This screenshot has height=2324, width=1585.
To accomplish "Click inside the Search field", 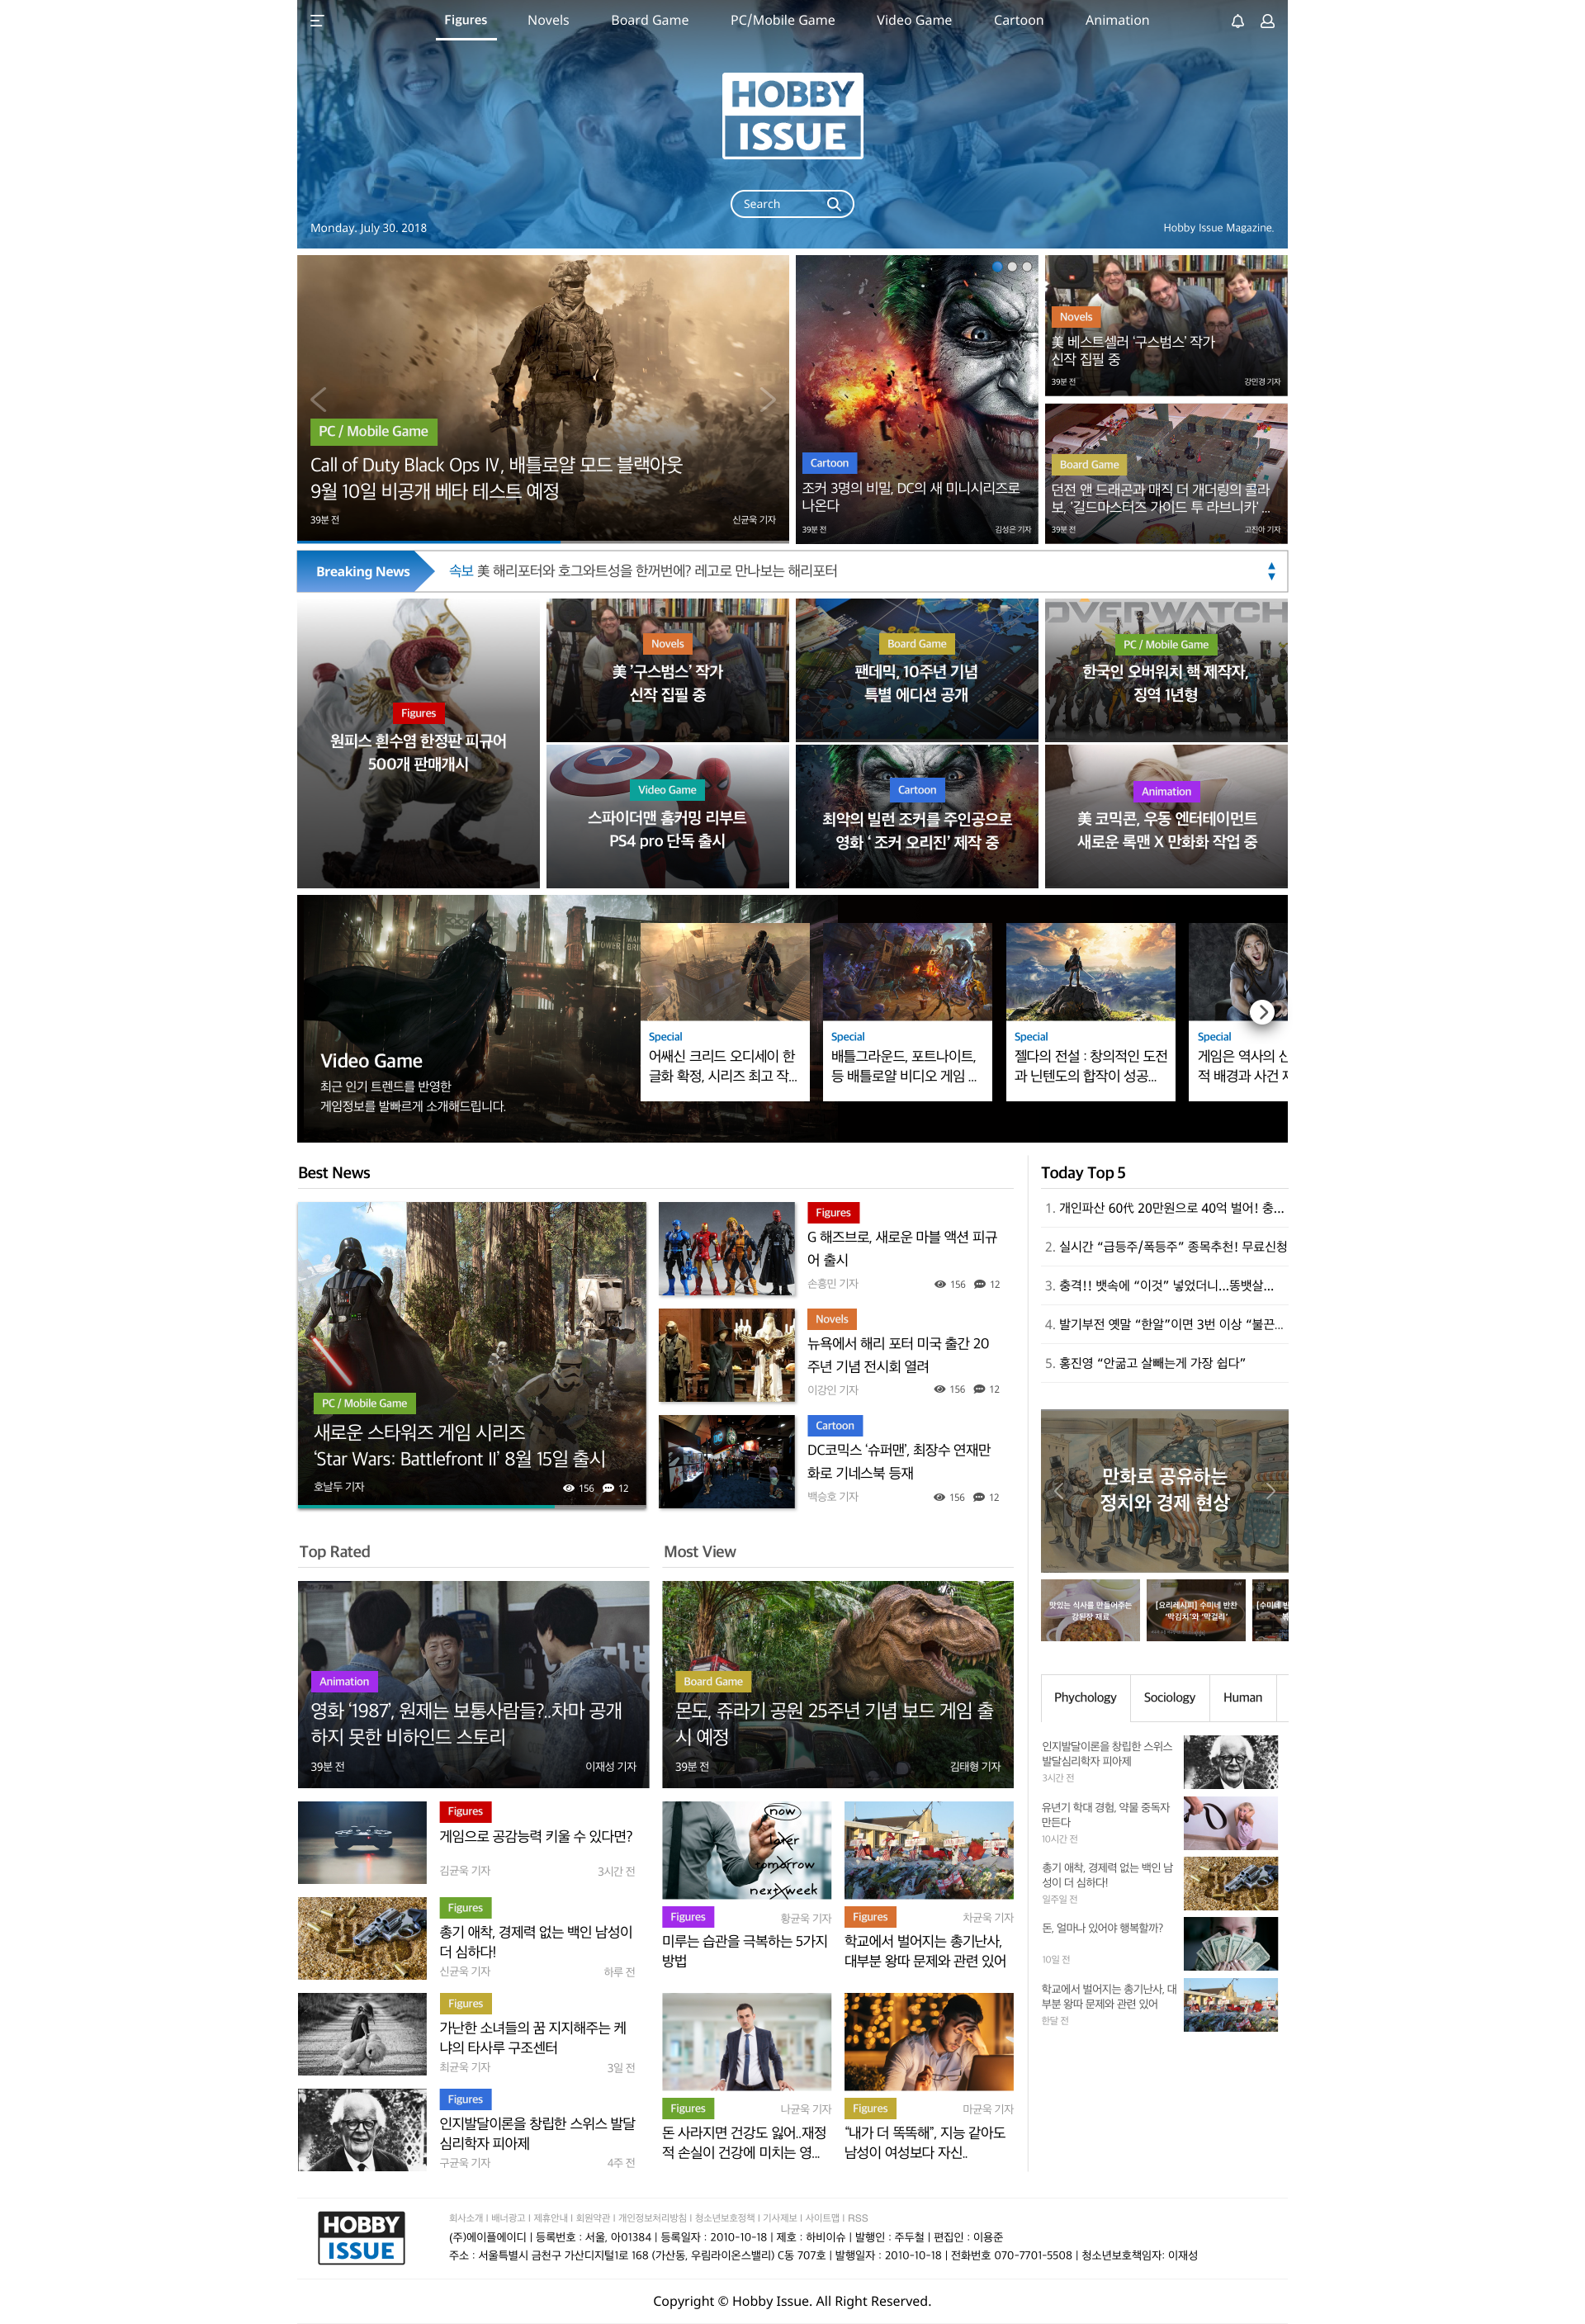I will 792,204.
